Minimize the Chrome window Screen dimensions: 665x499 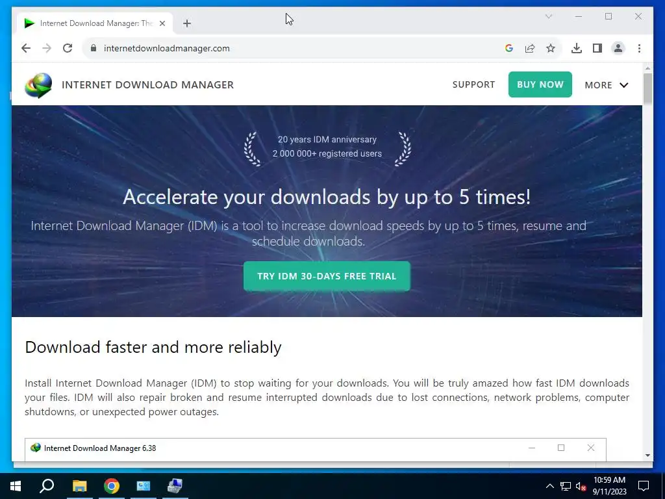579,16
